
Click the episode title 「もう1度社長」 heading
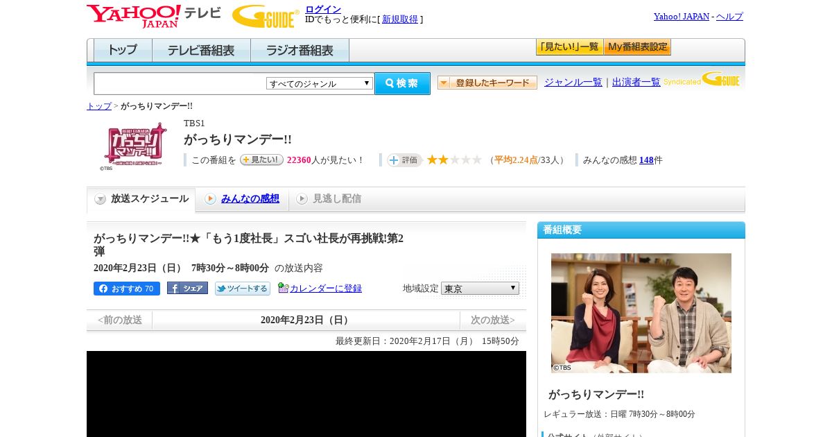click(249, 245)
